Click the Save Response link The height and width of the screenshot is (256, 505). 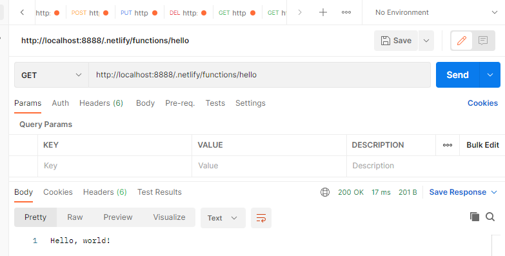[458, 192]
